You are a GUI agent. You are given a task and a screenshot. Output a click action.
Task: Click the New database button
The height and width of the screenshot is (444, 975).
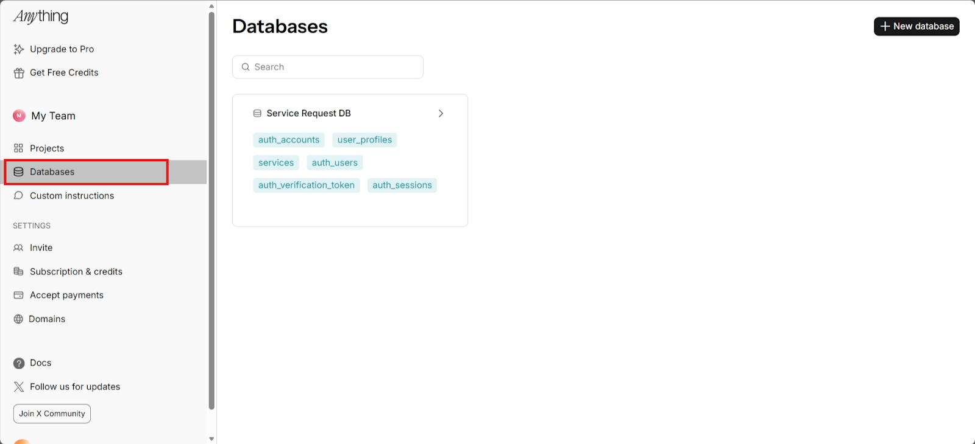click(x=916, y=26)
